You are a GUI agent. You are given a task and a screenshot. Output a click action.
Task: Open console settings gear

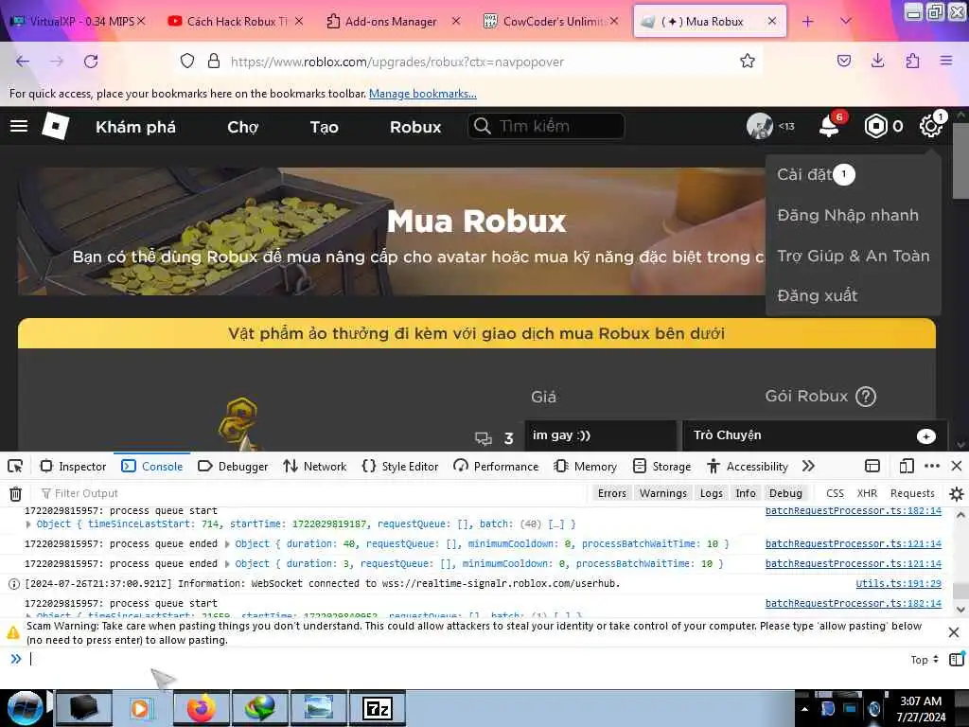[x=956, y=493]
